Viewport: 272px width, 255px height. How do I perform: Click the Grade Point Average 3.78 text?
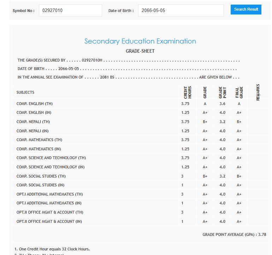[234, 234]
